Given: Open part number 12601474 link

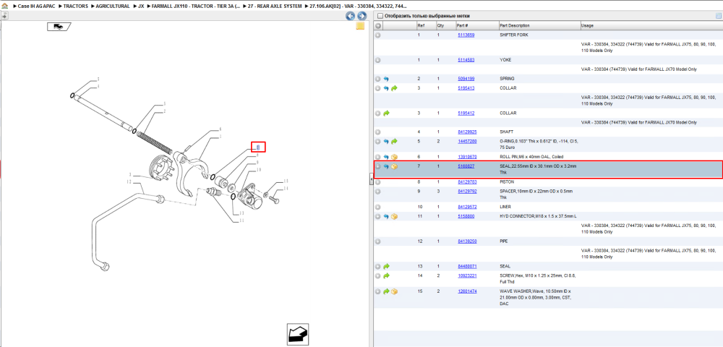Looking at the screenshot, I should [467, 291].
